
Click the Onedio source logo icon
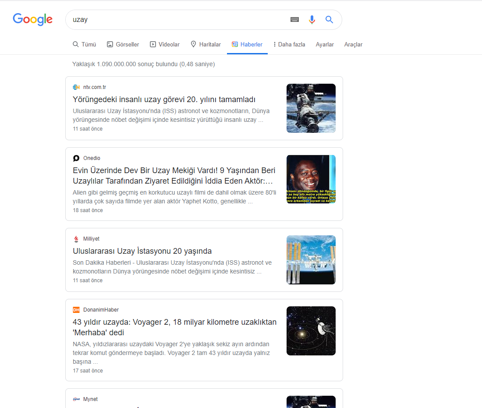click(76, 158)
